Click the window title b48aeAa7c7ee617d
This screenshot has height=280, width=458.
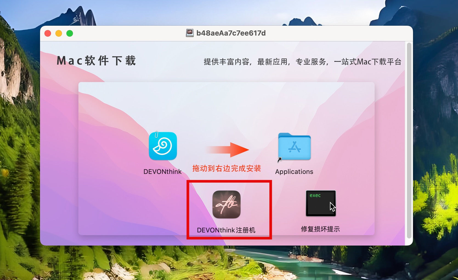[x=231, y=33]
